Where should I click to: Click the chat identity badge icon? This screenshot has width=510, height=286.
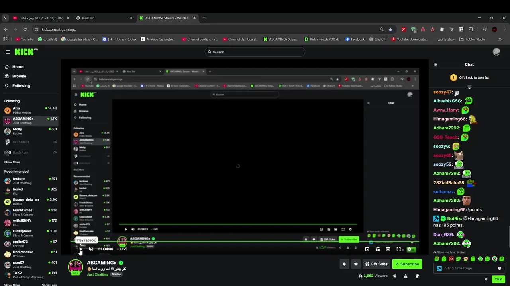439,268
